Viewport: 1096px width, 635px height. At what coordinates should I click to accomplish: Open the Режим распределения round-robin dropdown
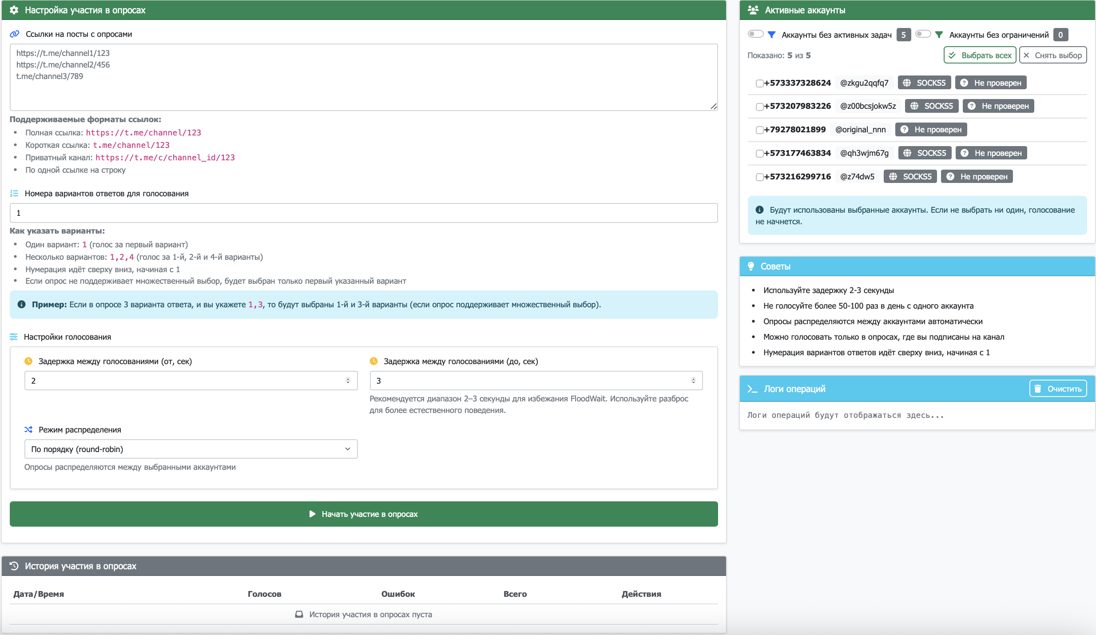191,449
